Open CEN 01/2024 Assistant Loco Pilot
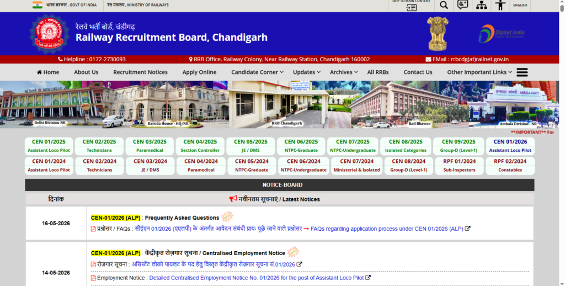 click(49, 166)
